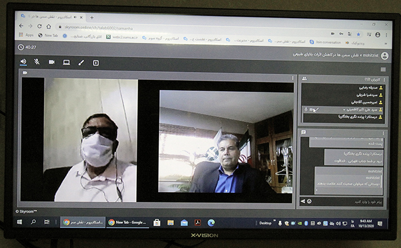Screen dimensions: 401x248
Task: Open File Explorer from taskbar
Action: (x=171, y=223)
